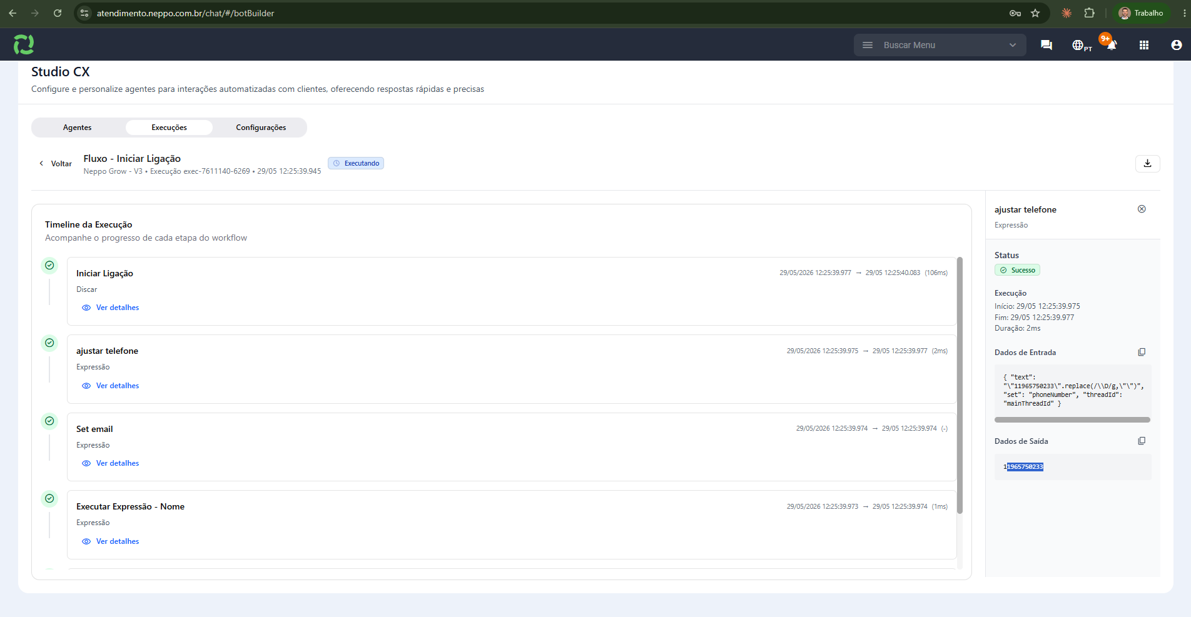This screenshot has width=1191, height=617.
Task: Click the horizontal scrollbar under Dados de Entrada
Action: (1072, 419)
